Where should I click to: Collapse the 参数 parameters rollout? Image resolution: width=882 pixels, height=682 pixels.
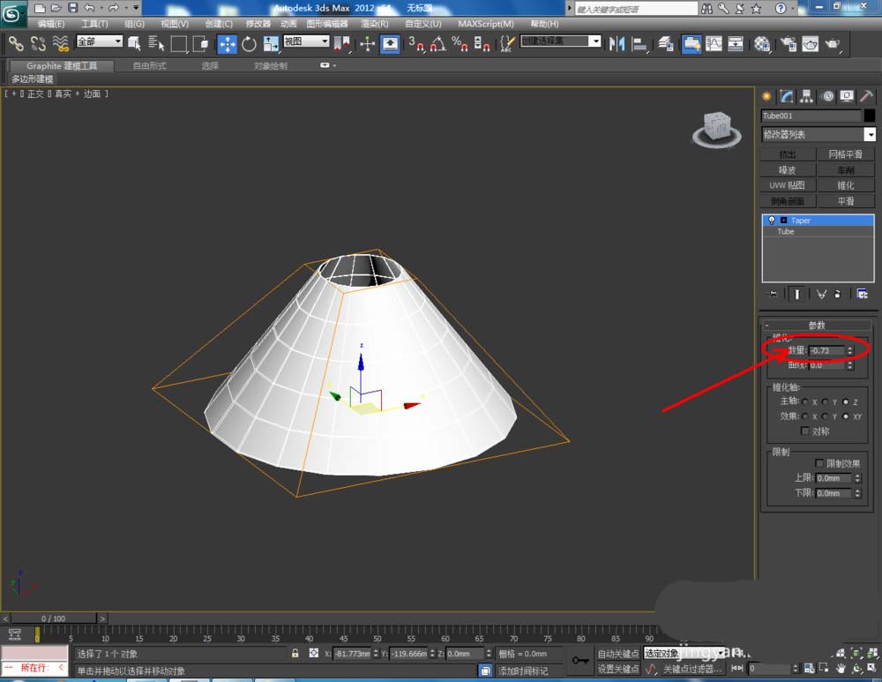point(817,325)
